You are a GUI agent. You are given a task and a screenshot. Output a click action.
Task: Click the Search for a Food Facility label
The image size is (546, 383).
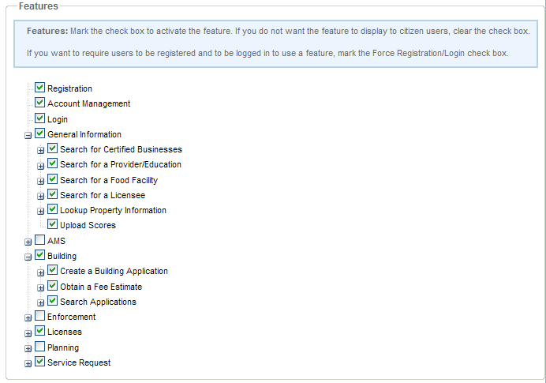click(x=109, y=180)
